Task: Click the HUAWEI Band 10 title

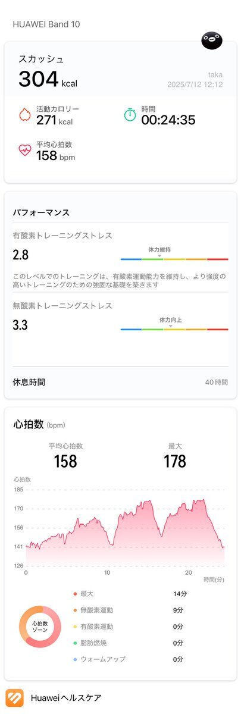Action: (46, 25)
